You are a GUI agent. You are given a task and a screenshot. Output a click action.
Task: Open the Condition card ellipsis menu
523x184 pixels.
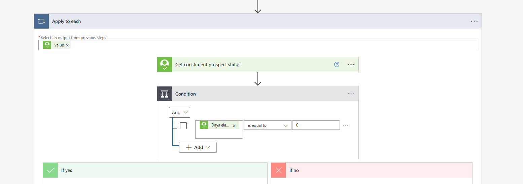[x=351, y=94]
